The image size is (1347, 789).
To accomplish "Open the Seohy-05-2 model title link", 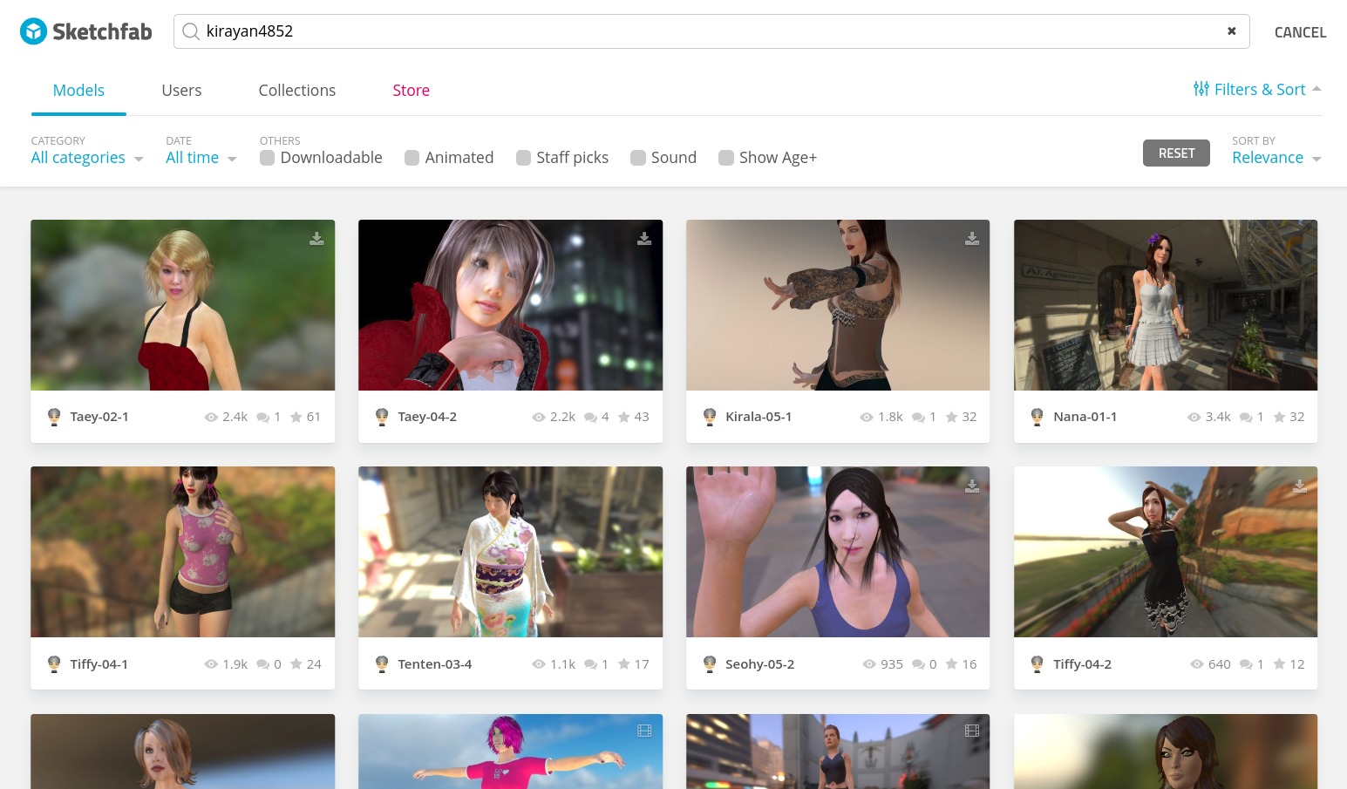I will point(760,664).
